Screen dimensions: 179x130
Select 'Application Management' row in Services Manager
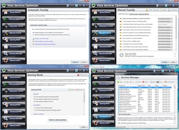pyautogui.click(x=145, y=98)
